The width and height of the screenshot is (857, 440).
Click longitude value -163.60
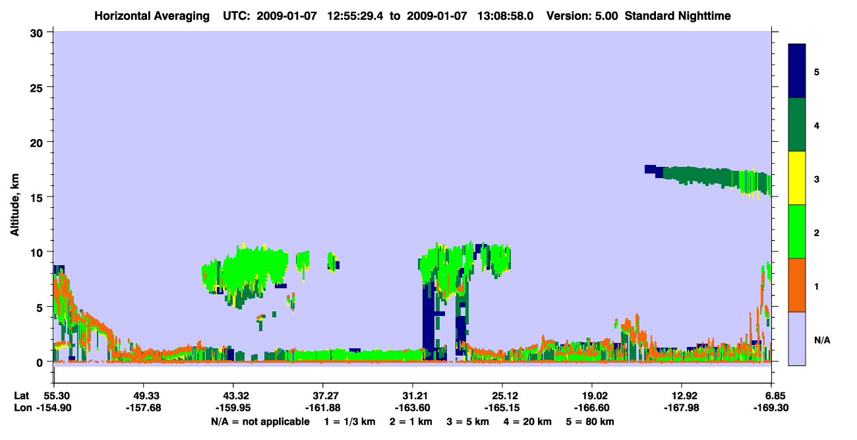coord(413,408)
